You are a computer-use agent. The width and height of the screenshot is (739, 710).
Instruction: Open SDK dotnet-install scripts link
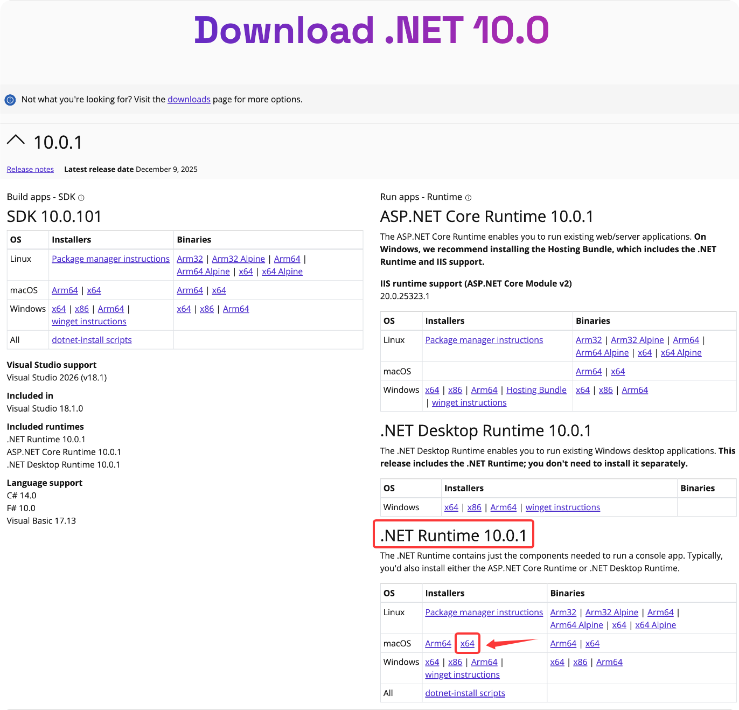pyautogui.click(x=92, y=340)
